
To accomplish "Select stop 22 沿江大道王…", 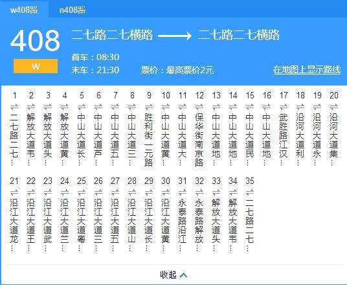I will click(31, 225).
